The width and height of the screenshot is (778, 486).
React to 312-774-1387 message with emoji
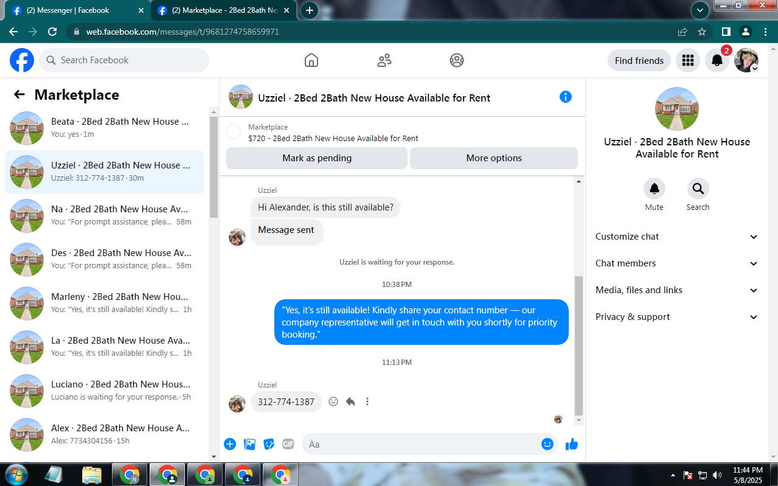333,401
